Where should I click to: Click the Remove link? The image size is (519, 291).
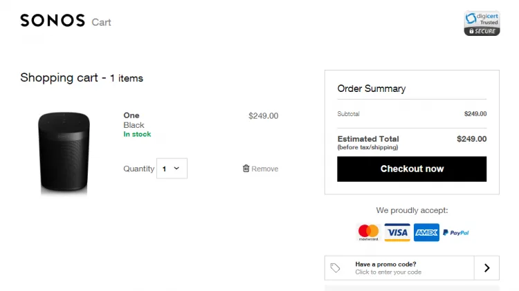coord(265,169)
